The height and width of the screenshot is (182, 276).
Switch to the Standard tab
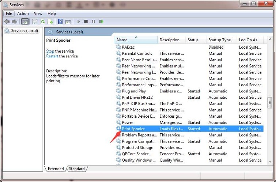click(77, 169)
